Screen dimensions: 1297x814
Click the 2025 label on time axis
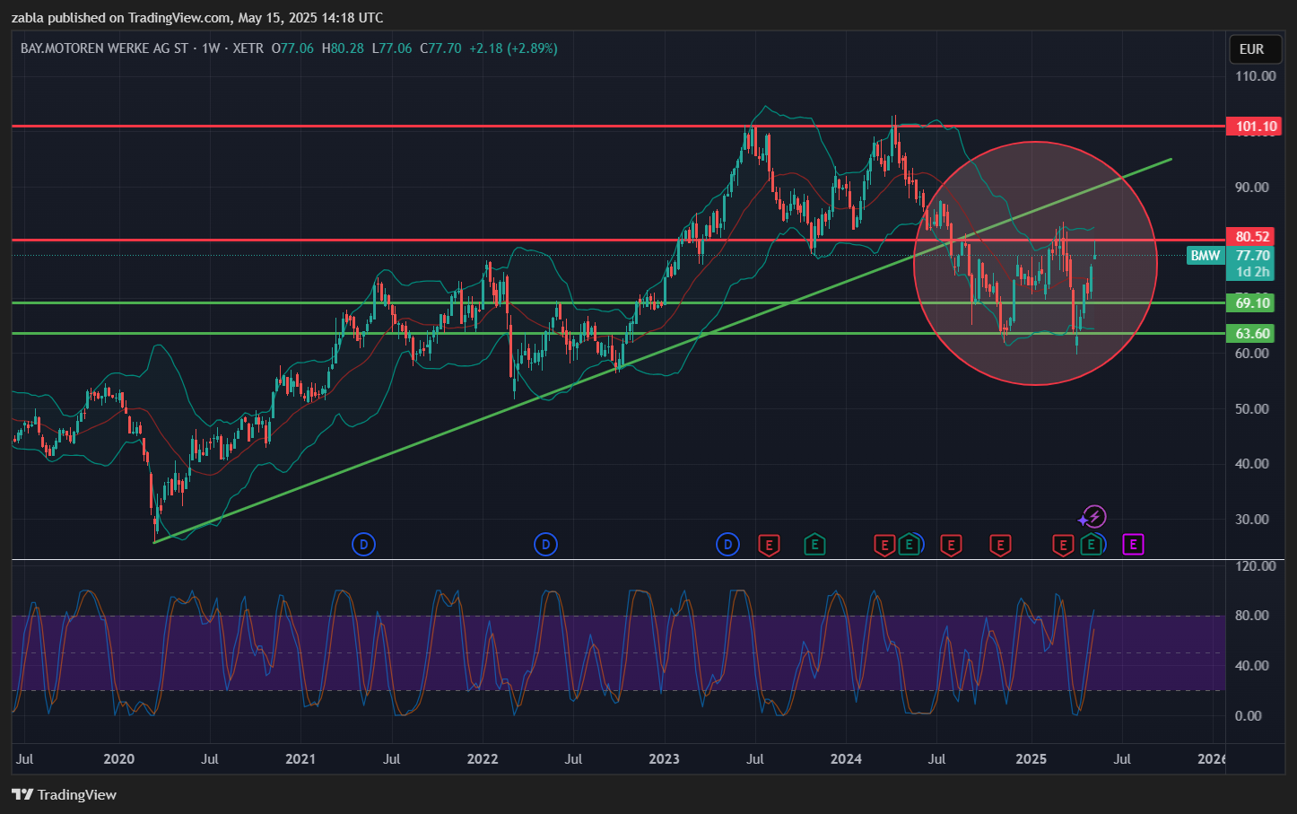(x=1031, y=759)
